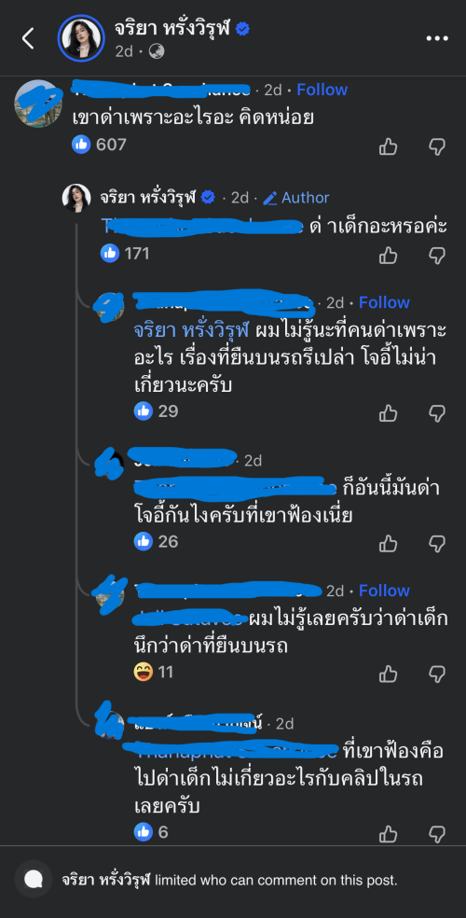Image resolution: width=466 pixels, height=918 pixels.
Task: Open the mentioned name link in the reply with 29 likes
Action: click(192, 330)
